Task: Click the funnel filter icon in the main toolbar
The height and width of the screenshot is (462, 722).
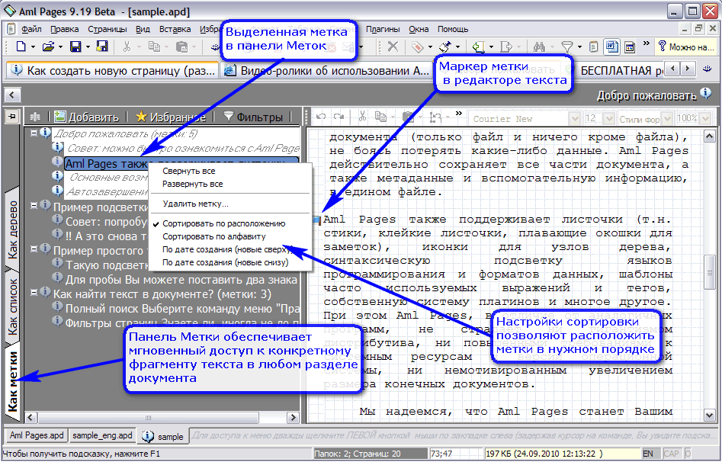Action: 566,47
